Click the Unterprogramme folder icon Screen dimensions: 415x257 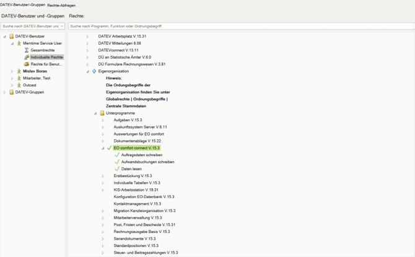point(102,113)
